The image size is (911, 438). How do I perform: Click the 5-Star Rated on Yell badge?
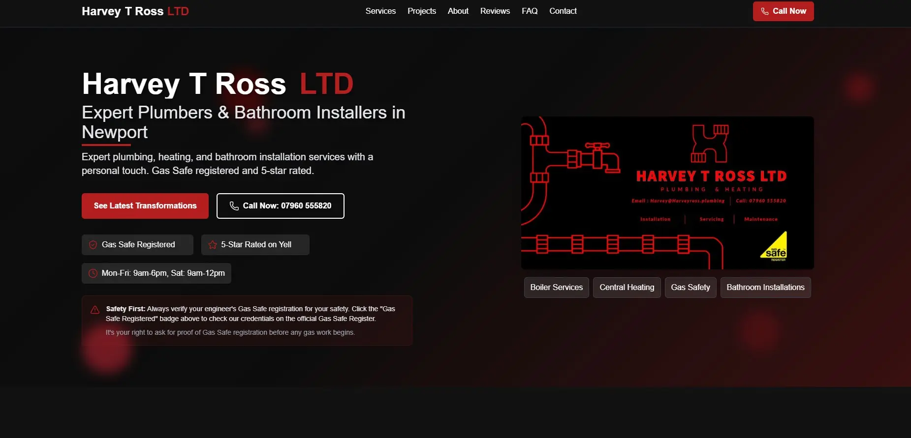click(255, 245)
